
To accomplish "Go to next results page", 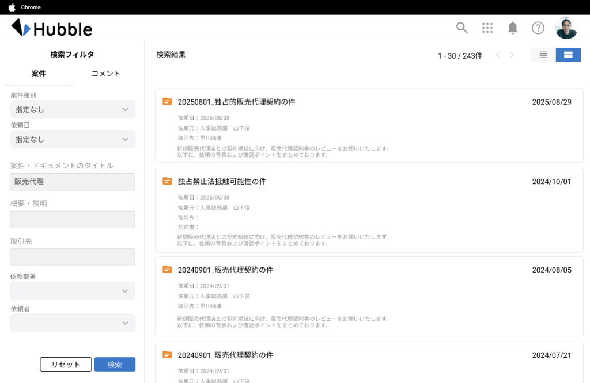I will tap(512, 55).
